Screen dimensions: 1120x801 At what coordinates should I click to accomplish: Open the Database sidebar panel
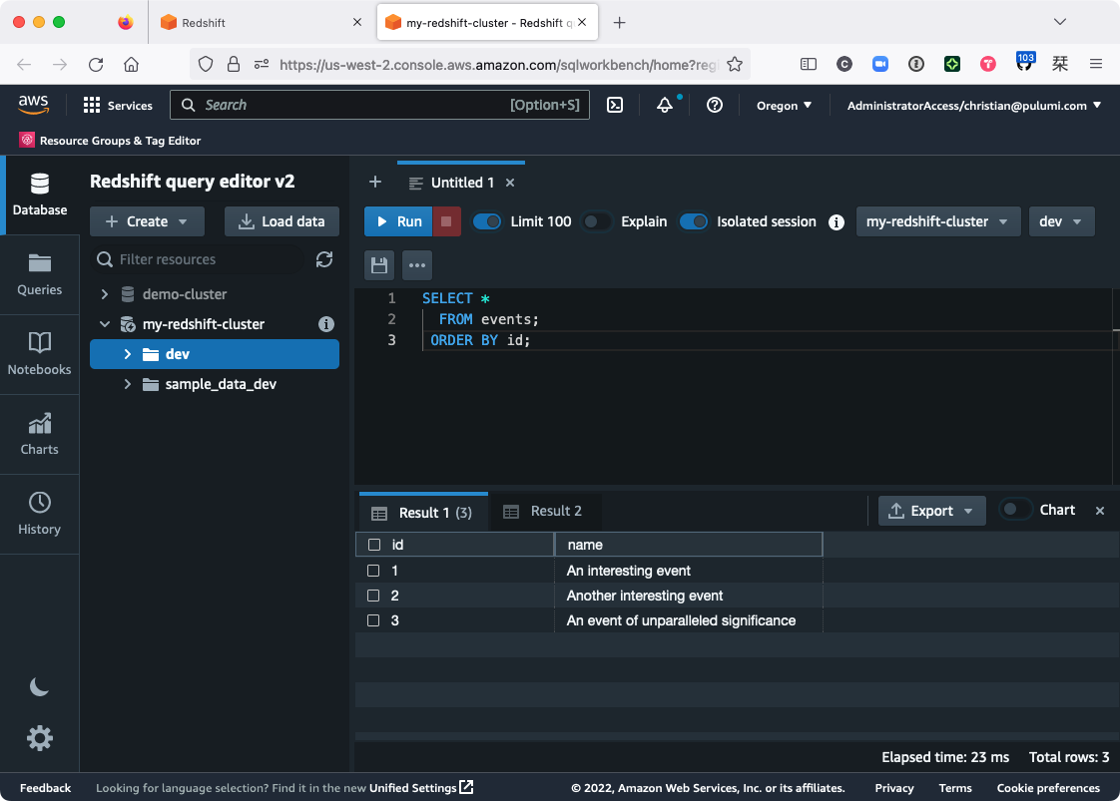[x=39, y=195]
